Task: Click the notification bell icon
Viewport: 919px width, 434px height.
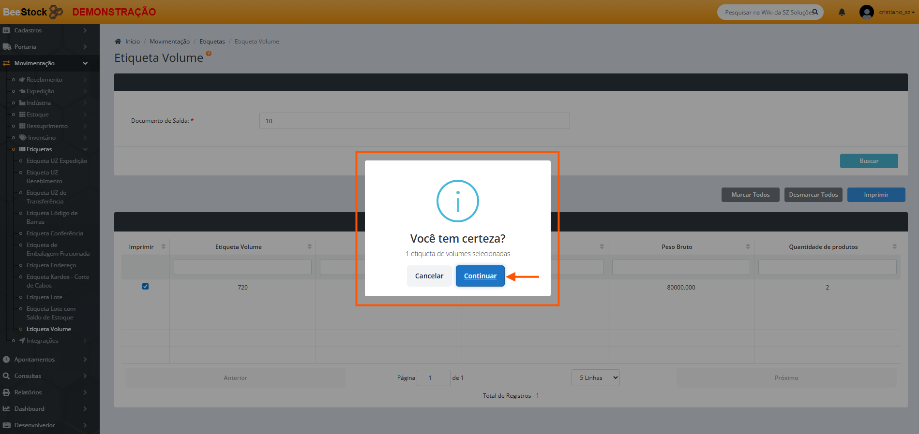Action: 842,12
